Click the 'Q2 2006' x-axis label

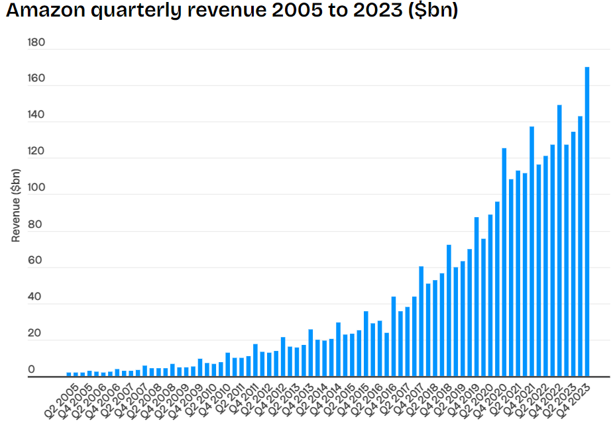(89, 402)
